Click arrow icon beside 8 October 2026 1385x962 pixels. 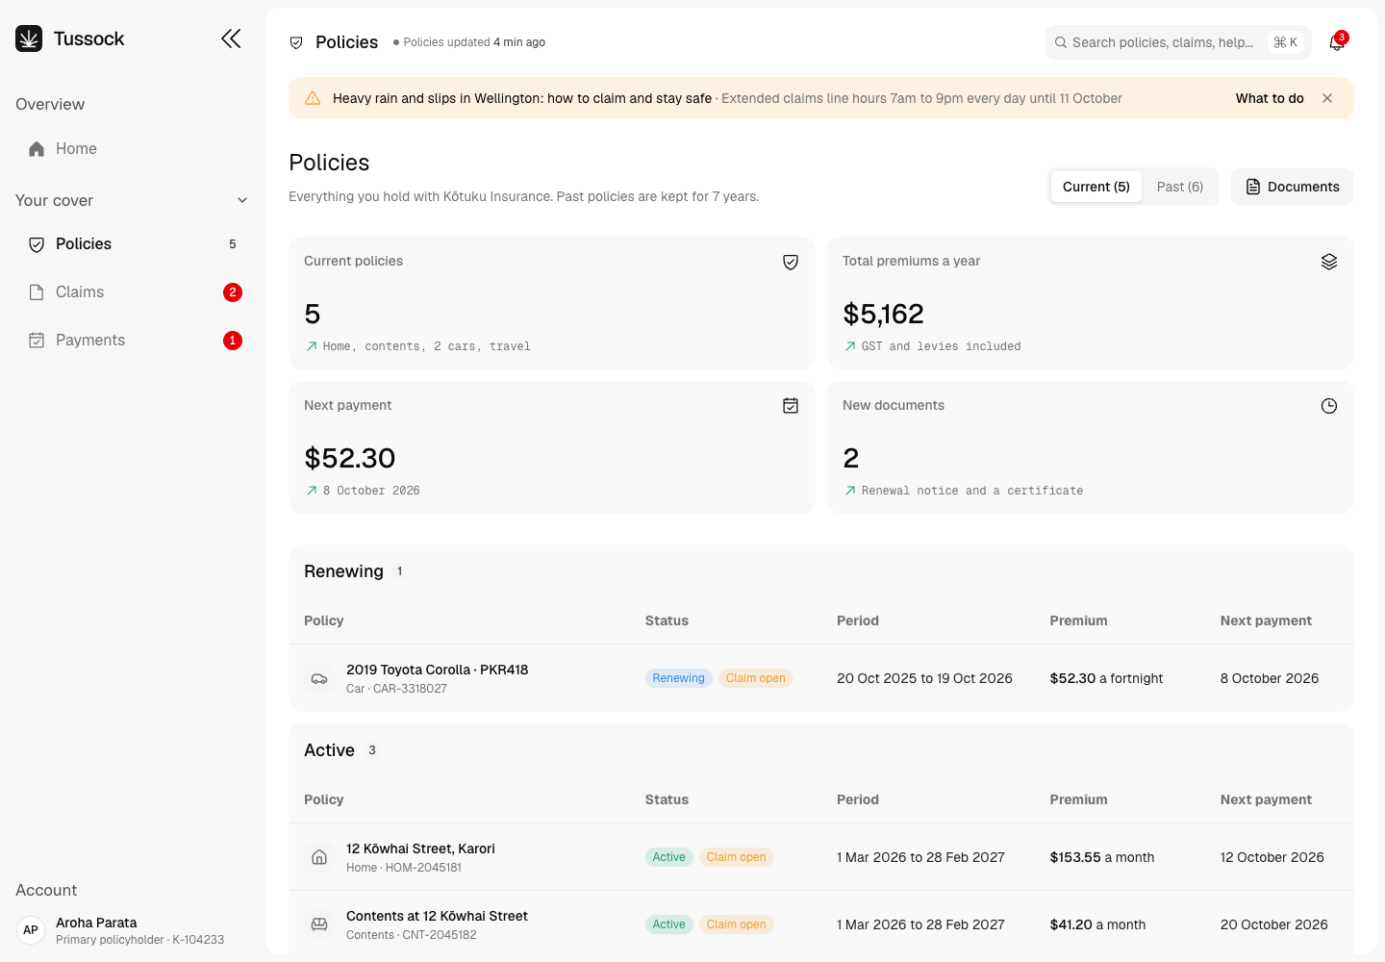tap(312, 491)
